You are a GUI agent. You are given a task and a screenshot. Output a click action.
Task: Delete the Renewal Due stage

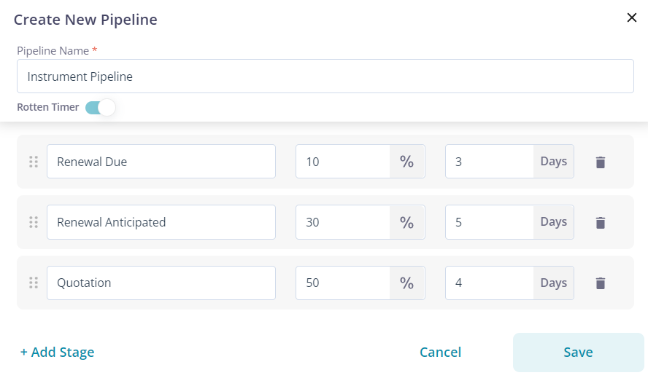point(601,162)
